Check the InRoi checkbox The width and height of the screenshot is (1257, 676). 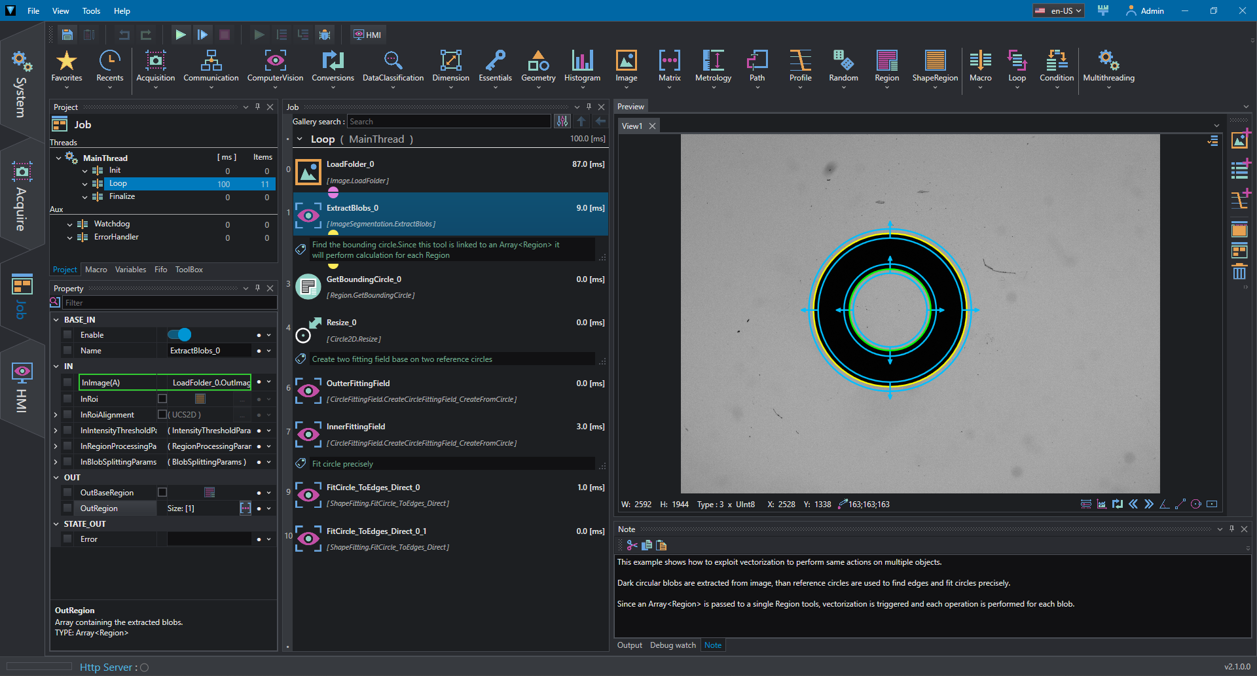162,399
